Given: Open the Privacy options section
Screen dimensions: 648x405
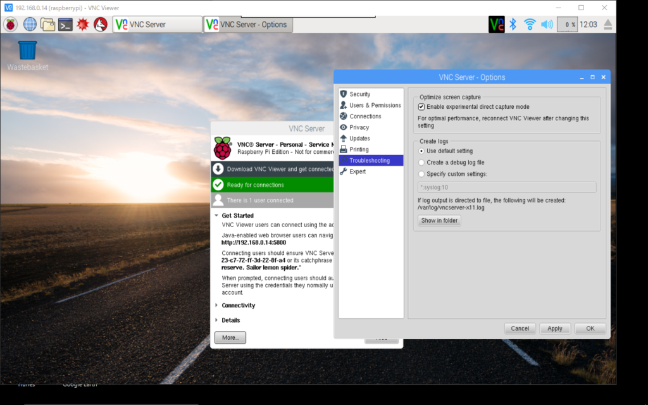Looking at the screenshot, I should coord(371,127).
